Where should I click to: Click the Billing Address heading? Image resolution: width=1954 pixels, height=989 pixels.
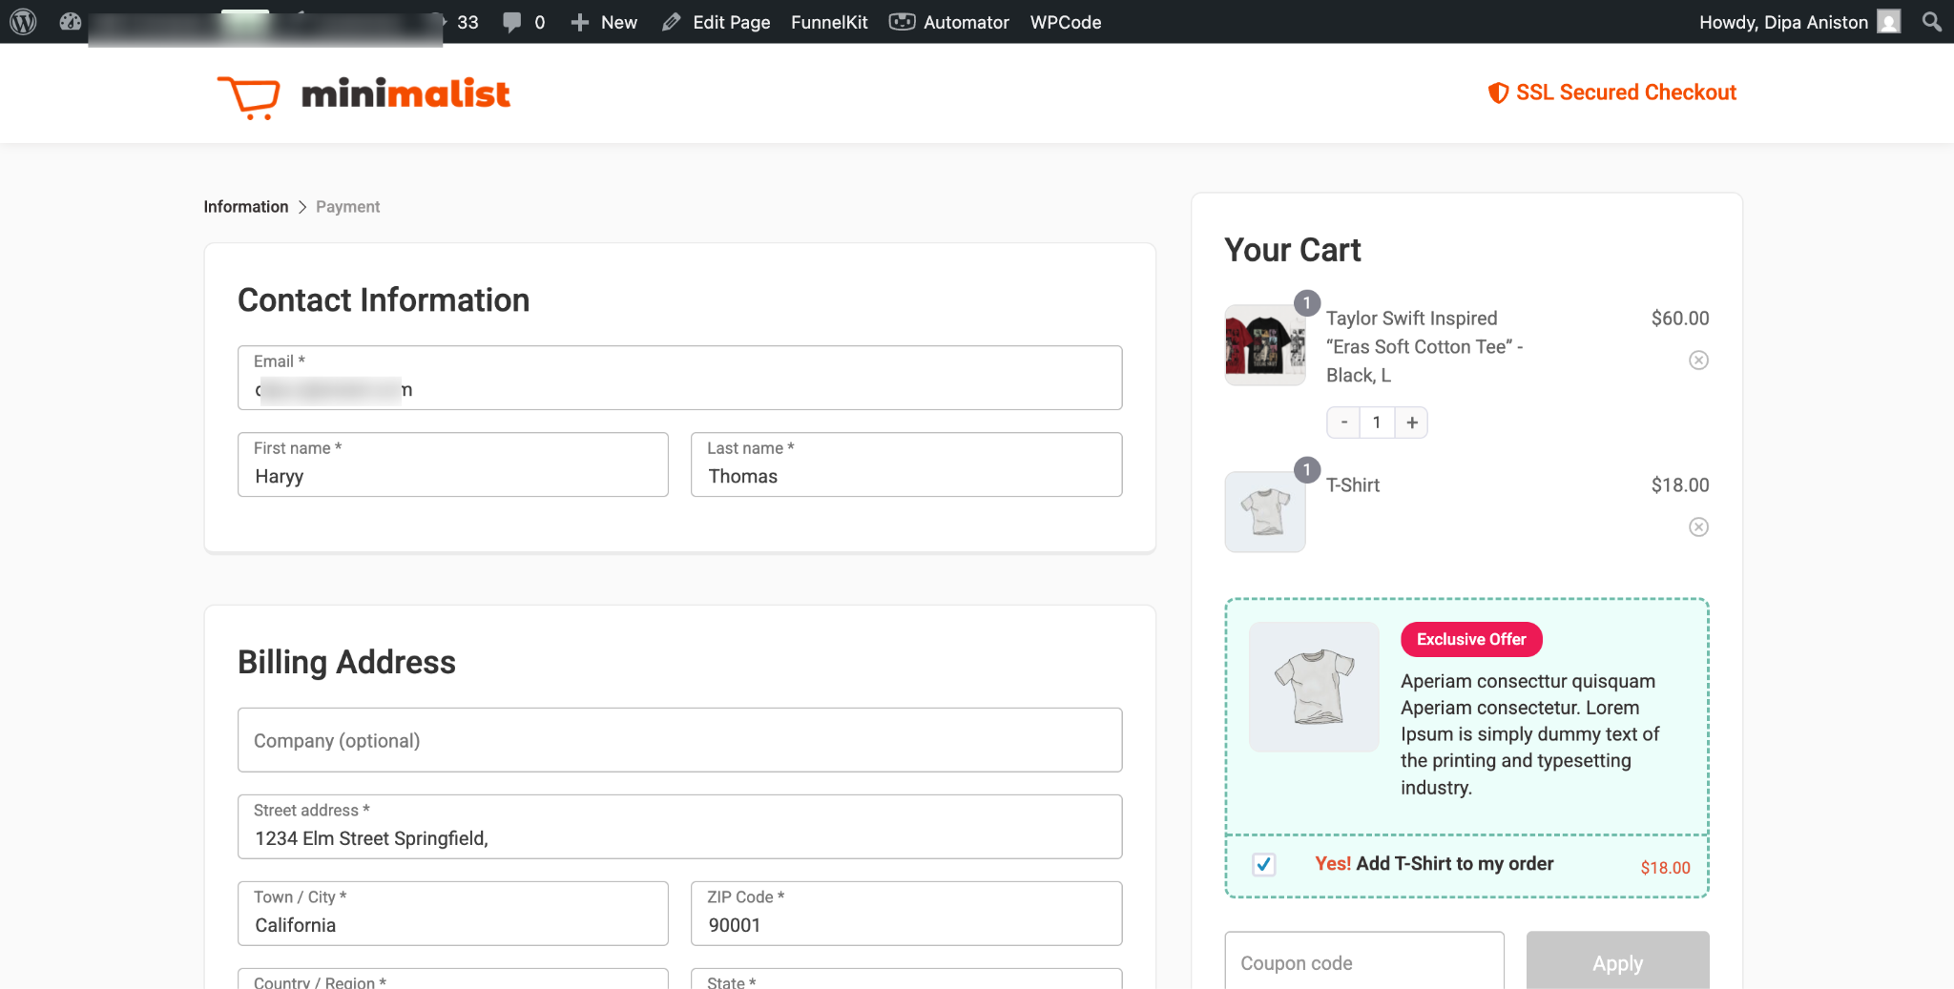(x=346, y=662)
